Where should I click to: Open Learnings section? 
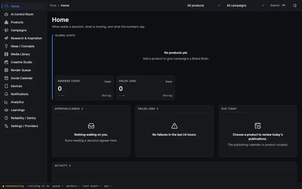23,110
